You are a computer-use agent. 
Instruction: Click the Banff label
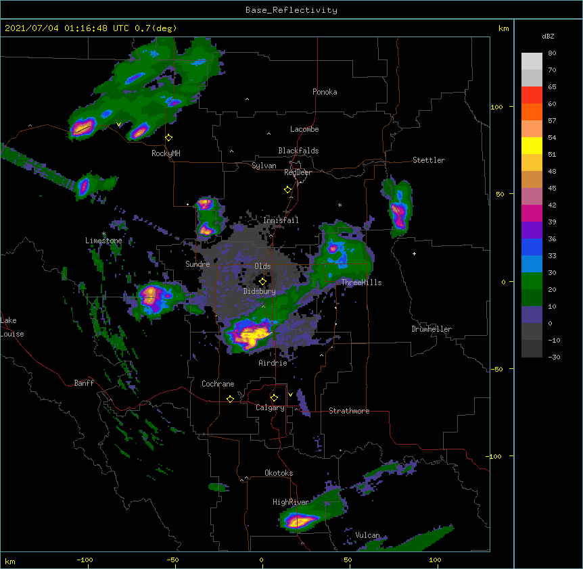[84, 383]
